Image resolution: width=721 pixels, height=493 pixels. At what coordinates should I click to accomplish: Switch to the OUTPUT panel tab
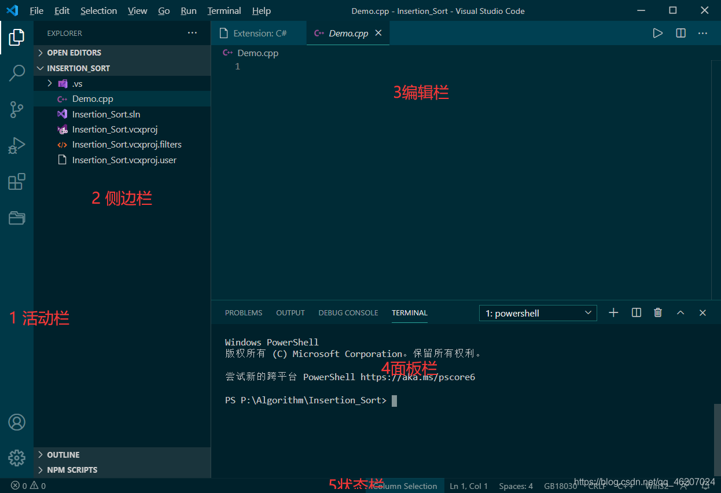tap(290, 312)
